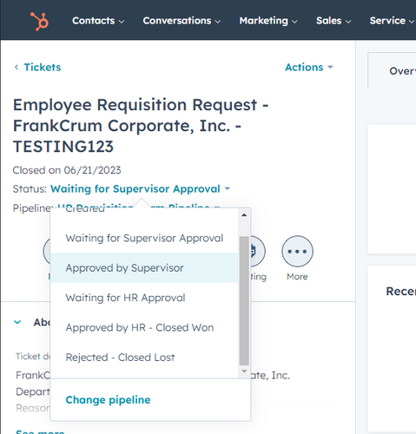Open the Actions dropdown
The width and height of the screenshot is (416, 434).
click(x=309, y=67)
